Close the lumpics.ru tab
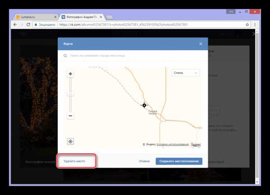 coord(55,17)
